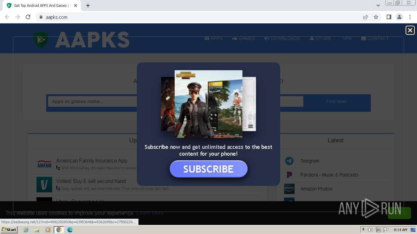Open the Chrome three-dot menu
Screen dimensions: 417x234
410,17
